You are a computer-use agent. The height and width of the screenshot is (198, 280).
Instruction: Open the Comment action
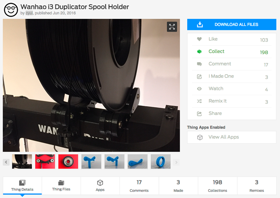pos(220,64)
